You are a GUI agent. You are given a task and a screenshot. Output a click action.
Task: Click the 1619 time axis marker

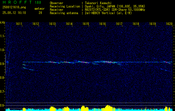click(152, 24)
